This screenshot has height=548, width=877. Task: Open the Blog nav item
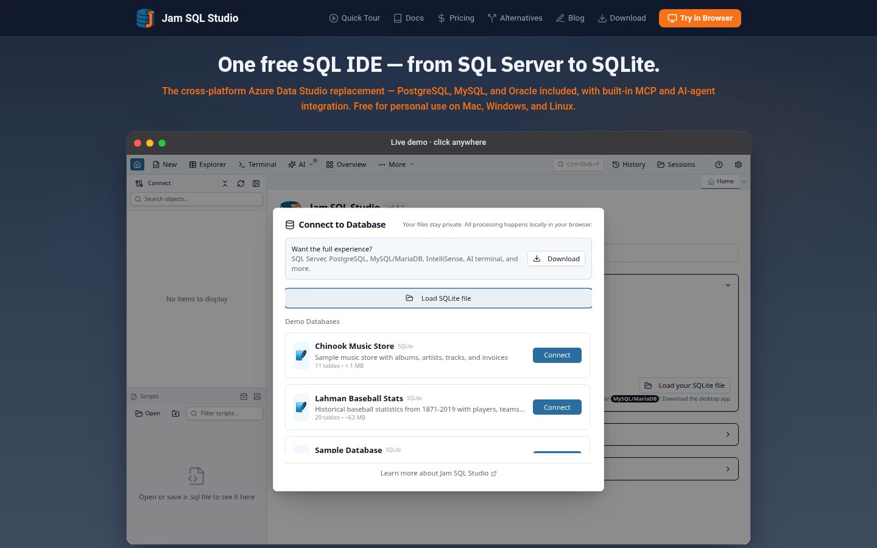tap(570, 18)
